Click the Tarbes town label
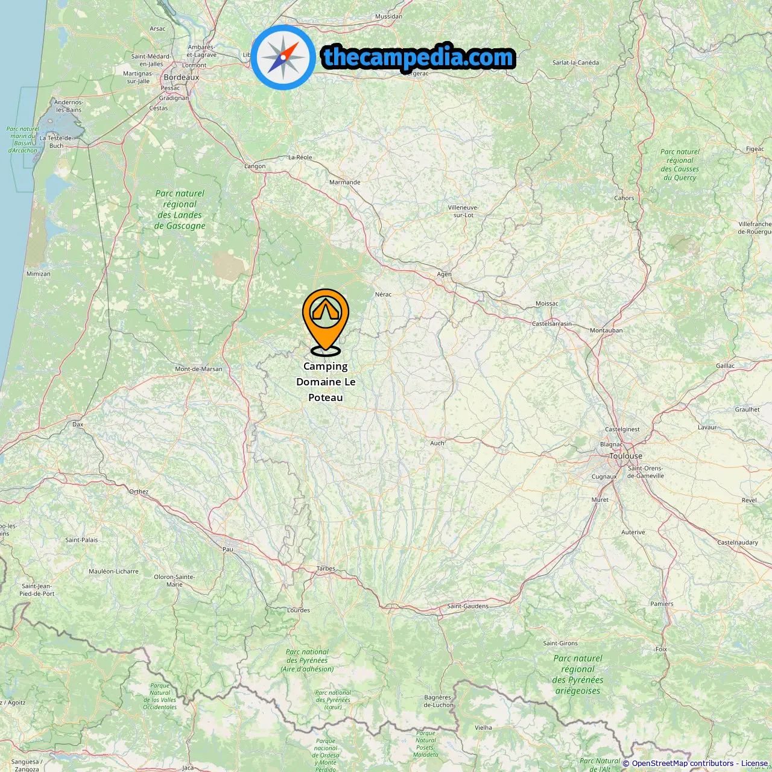 (326, 569)
